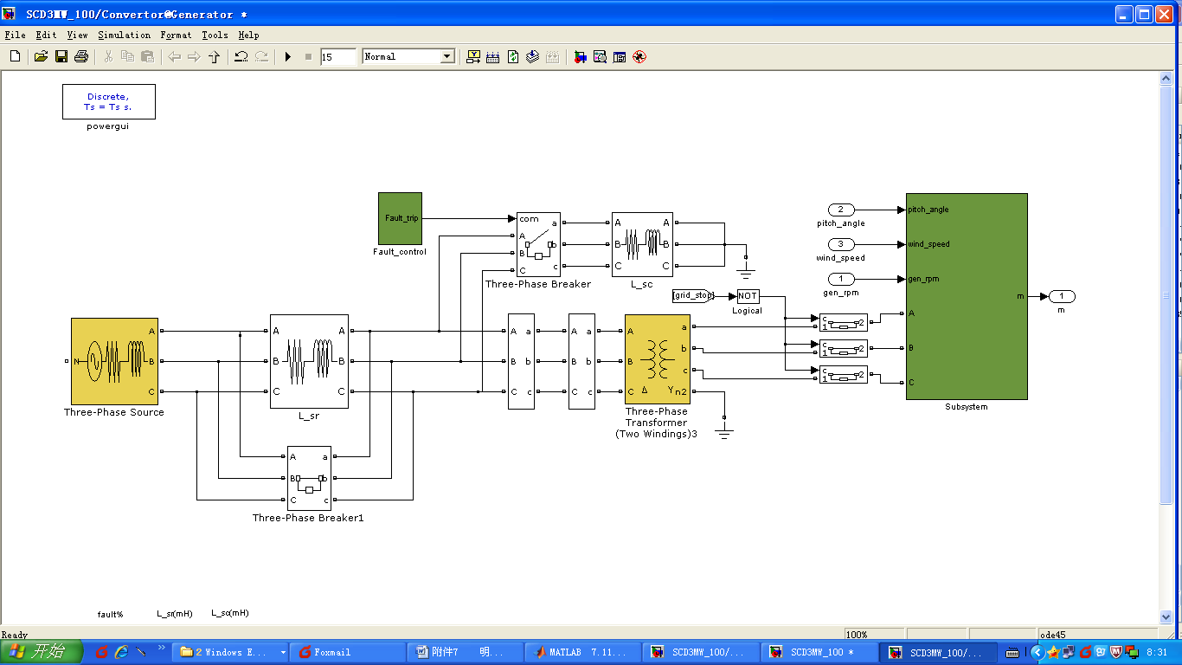Image resolution: width=1182 pixels, height=665 pixels.
Task: Select the L_sr inductor block
Action: point(309,361)
